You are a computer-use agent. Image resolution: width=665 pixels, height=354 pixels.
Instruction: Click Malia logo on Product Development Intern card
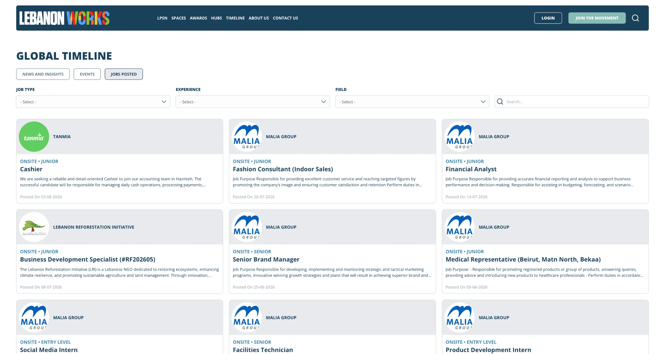459,317
